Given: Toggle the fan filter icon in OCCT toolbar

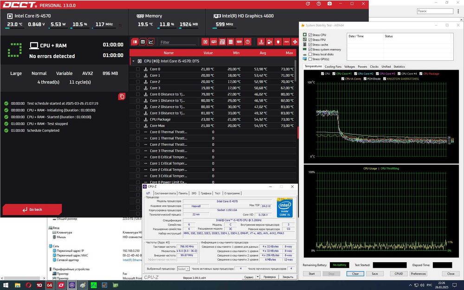Looking at the screenshot, I should [x=295, y=42].
